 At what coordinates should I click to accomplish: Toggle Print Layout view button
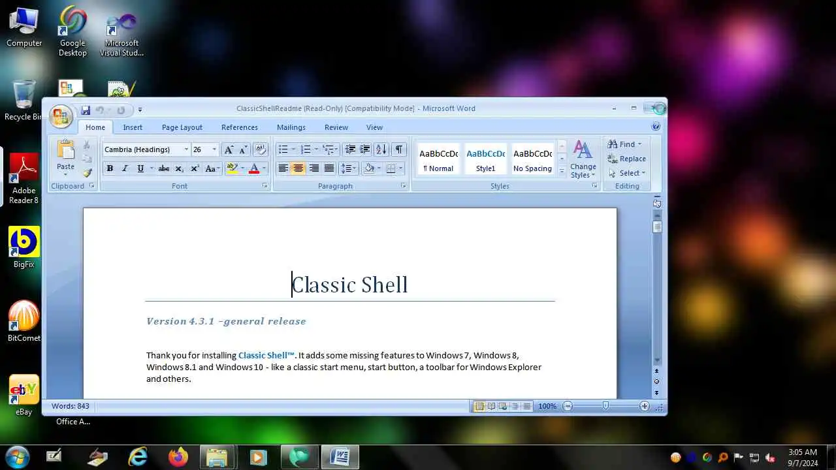[x=479, y=406]
